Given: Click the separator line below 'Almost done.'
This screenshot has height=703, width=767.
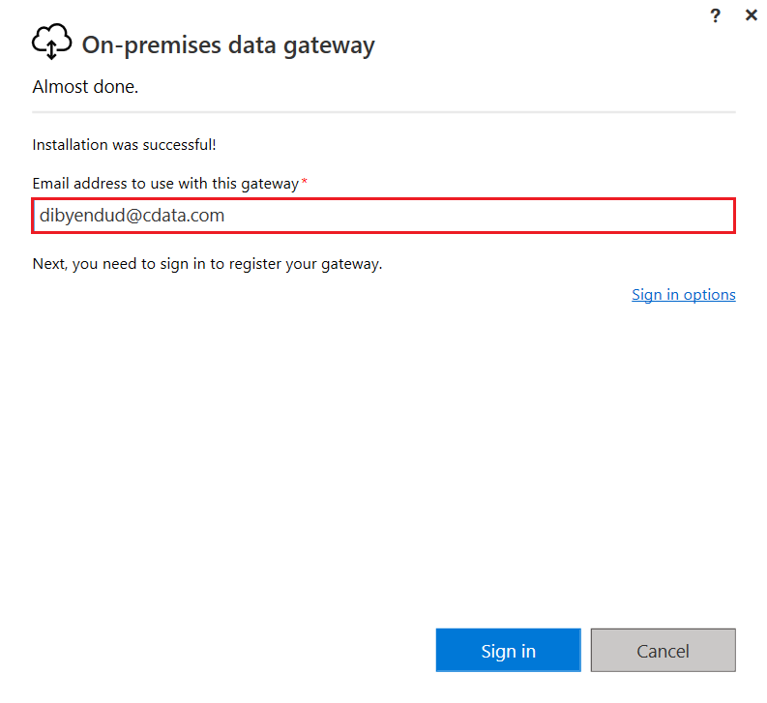Looking at the screenshot, I should point(383,113).
